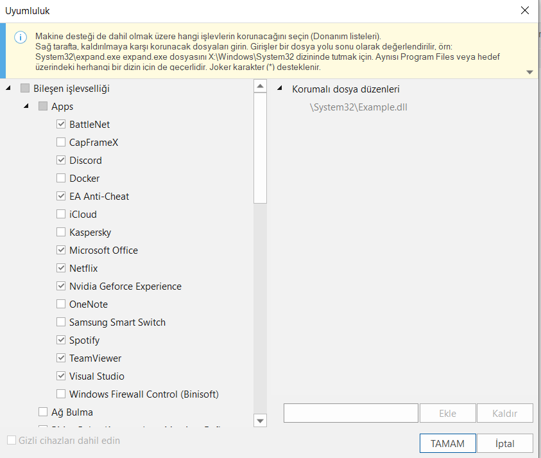Image resolution: width=541 pixels, height=458 pixels.
Task: Click the Kaldır button
Action: [505, 413]
